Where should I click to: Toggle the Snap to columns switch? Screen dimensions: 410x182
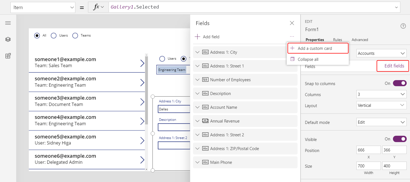[x=400, y=83]
